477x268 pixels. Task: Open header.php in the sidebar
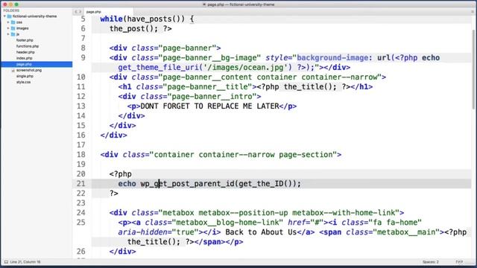[25, 52]
